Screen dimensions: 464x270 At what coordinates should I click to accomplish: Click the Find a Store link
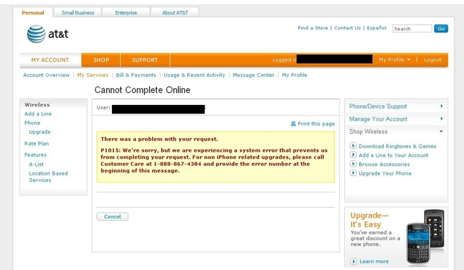click(313, 28)
